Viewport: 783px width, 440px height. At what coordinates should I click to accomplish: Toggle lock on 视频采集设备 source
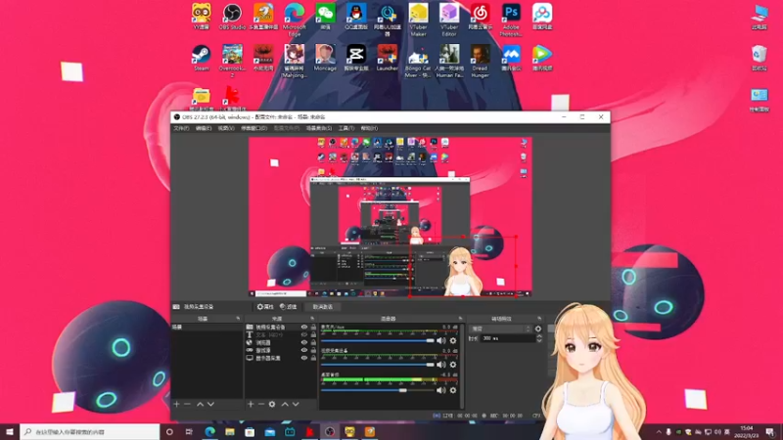313,327
